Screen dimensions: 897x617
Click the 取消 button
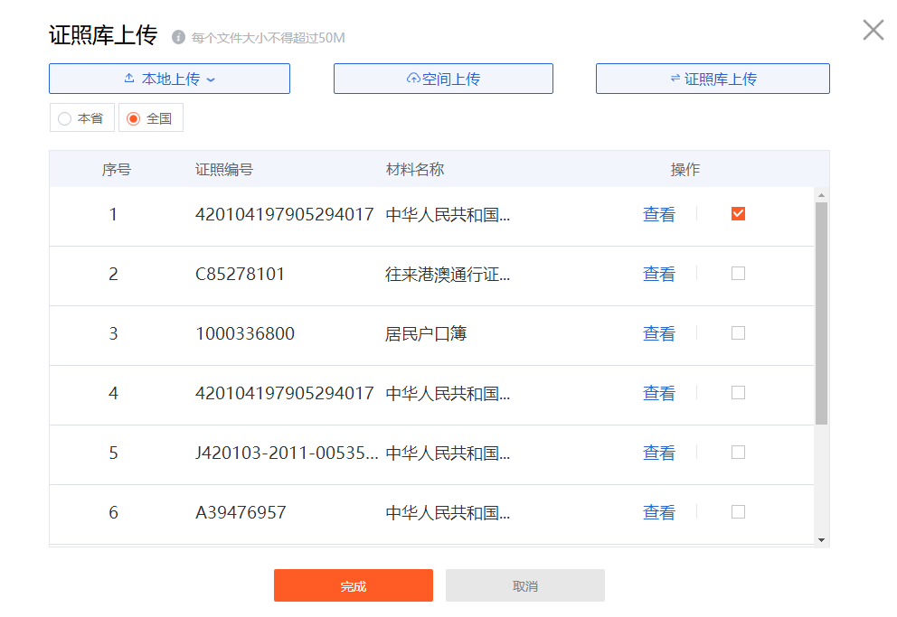[525, 585]
